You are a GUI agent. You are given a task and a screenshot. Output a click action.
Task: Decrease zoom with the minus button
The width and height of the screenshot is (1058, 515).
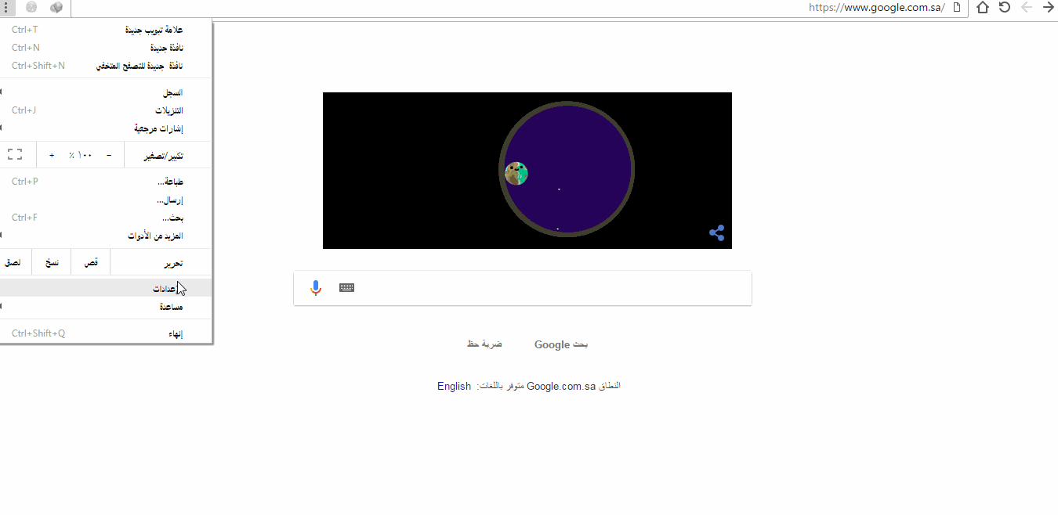click(x=109, y=155)
